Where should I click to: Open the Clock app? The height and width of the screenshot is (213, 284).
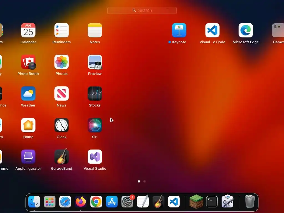62,125
